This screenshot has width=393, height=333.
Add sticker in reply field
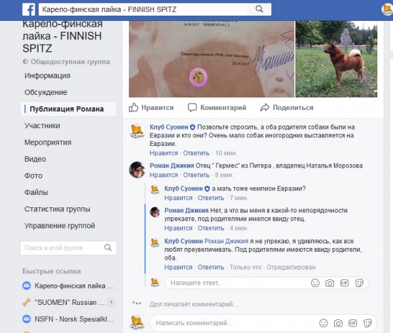(359, 283)
